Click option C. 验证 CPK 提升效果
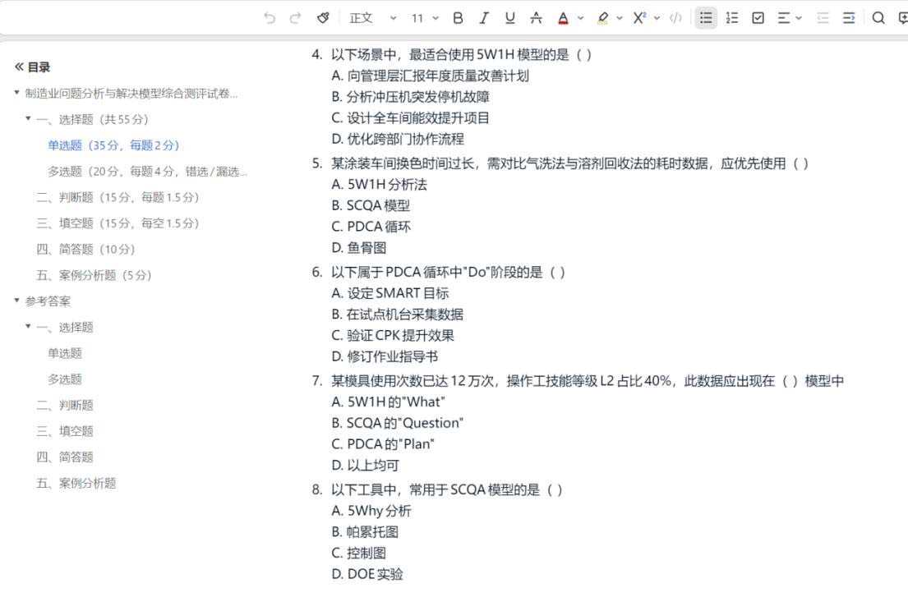908x597 pixels. pos(393,336)
